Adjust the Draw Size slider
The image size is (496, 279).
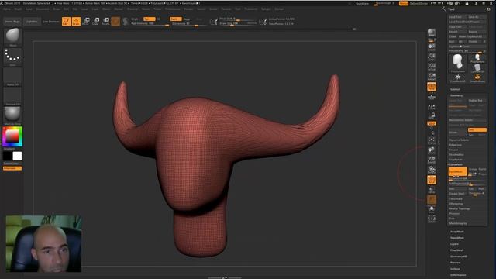(238, 24)
